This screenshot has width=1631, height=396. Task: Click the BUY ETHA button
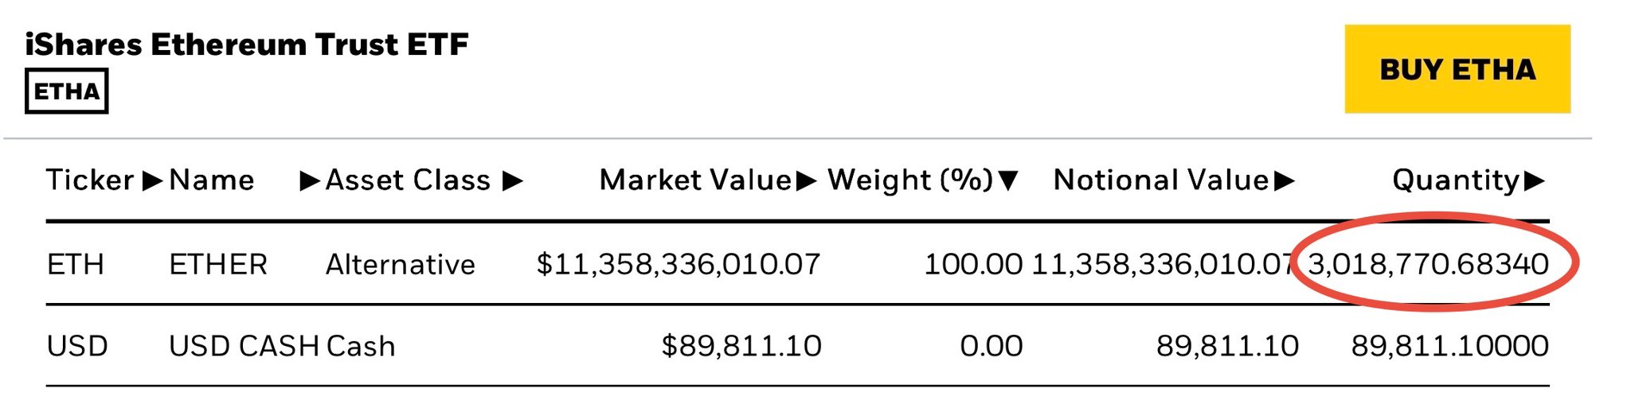point(1457,69)
